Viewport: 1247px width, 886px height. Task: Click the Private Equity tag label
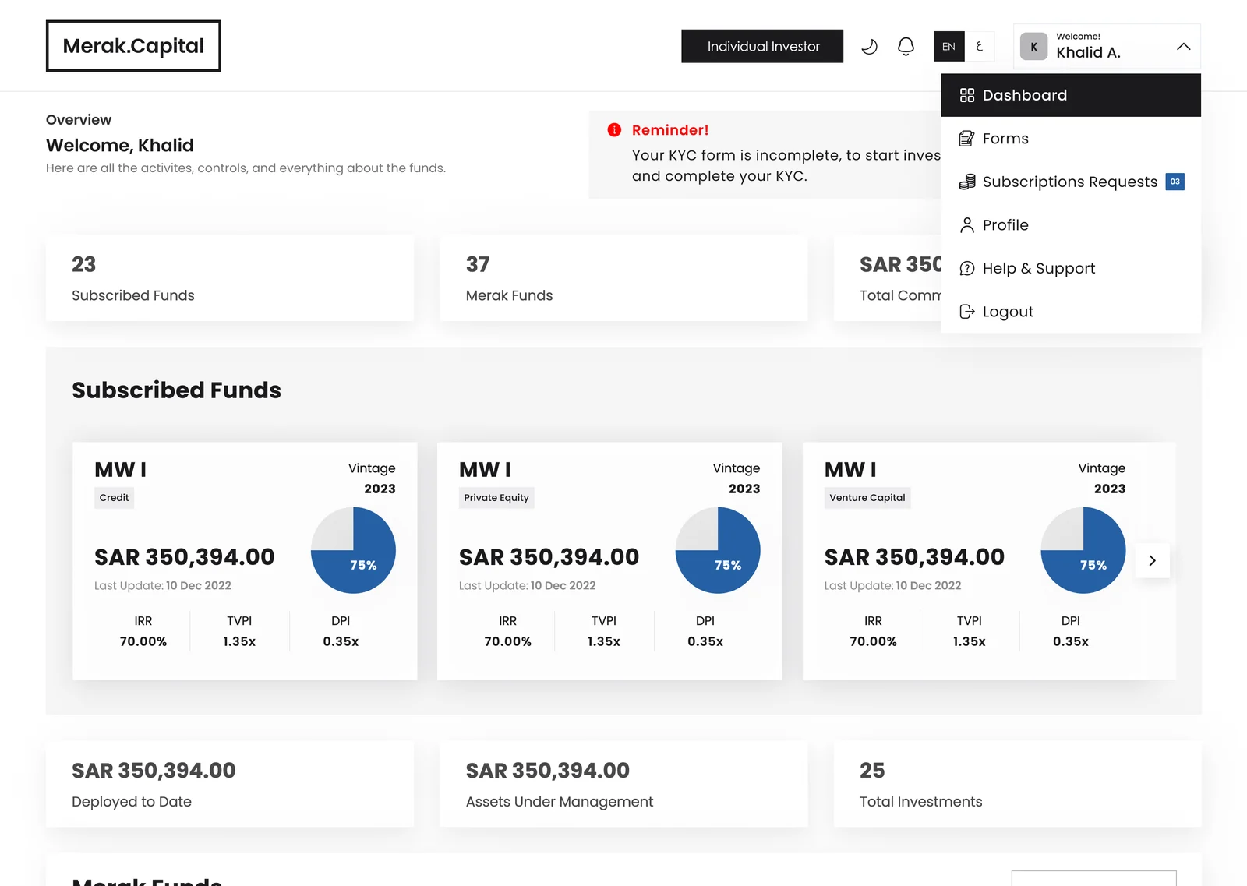click(x=496, y=498)
